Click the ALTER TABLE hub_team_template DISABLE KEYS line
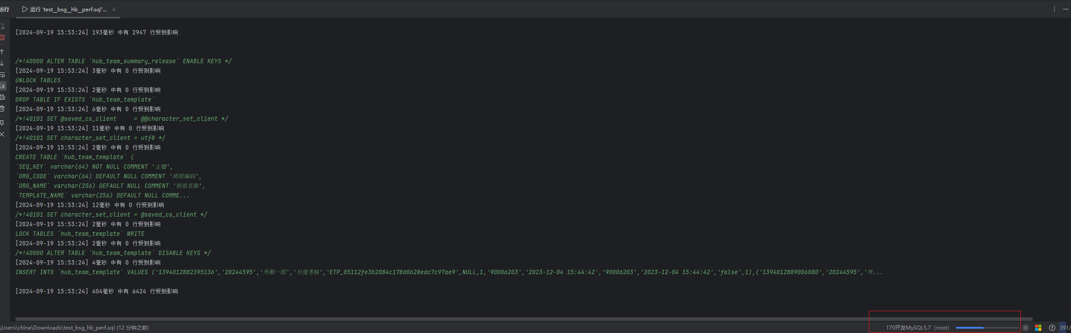This screenshot has height=333, width=1071. 113,253
